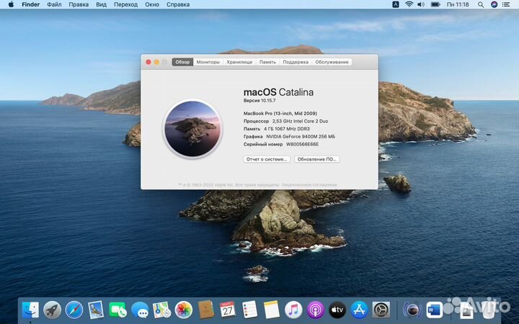
Task: Start FaceTime from the dock
Action: pyautogui.click(x=117, y=310)
